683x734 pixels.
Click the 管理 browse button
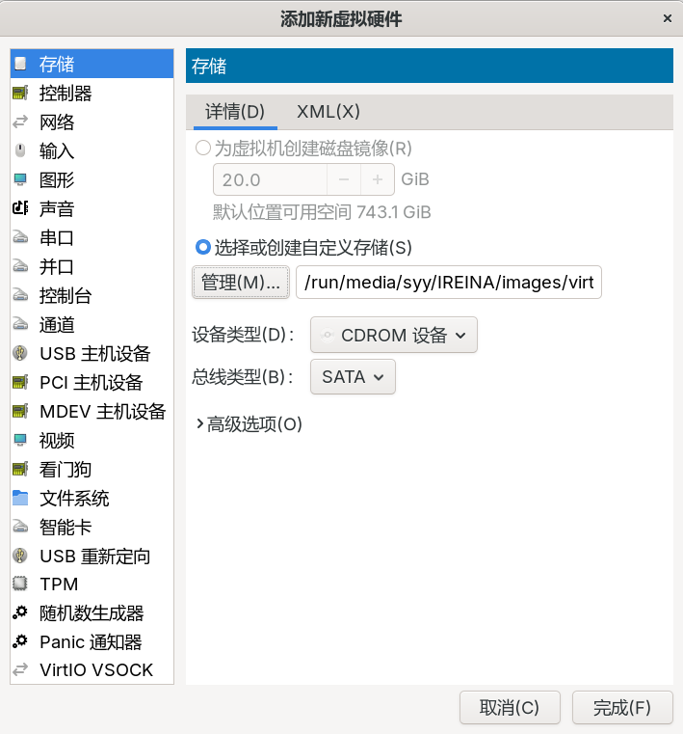point(241,283)
